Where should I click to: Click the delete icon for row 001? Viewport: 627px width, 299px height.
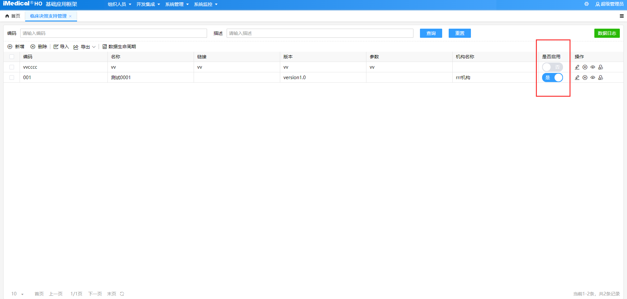coord(585,78)
